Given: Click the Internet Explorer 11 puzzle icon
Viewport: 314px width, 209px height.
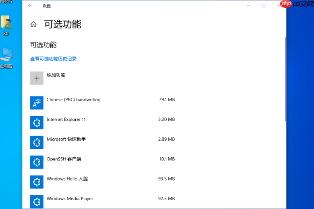Looking at the screenshot, I should (37, 122).
